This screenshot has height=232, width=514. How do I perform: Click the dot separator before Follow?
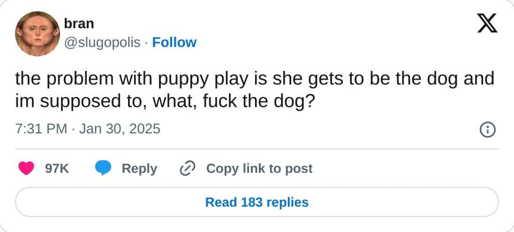146,43
